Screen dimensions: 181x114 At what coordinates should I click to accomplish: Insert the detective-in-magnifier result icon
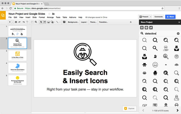(166, 56)
